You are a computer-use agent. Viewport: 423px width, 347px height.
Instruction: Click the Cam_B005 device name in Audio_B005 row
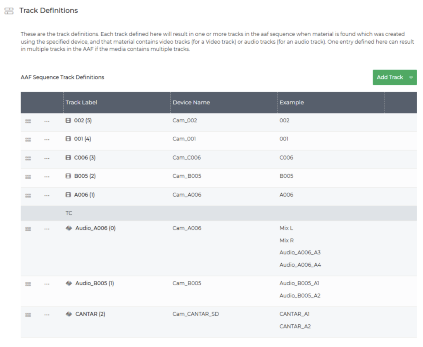187,283
